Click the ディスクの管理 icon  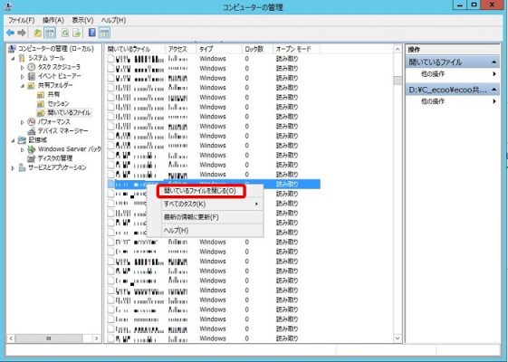(32, 158)
